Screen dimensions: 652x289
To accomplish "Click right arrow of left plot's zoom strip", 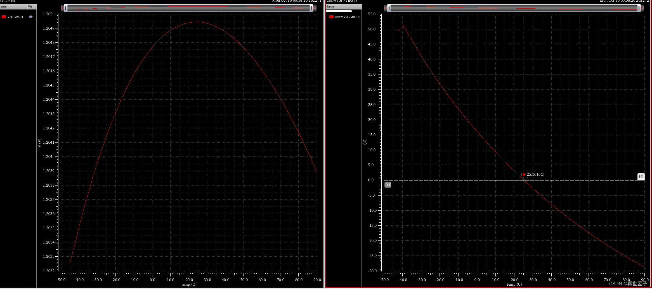I will pos(315,8).
